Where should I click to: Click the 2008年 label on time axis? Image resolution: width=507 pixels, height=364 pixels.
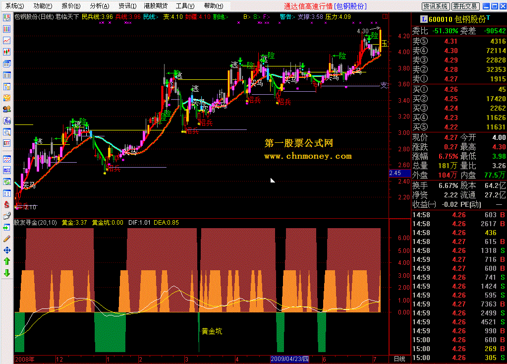click(x=25, y=359)
